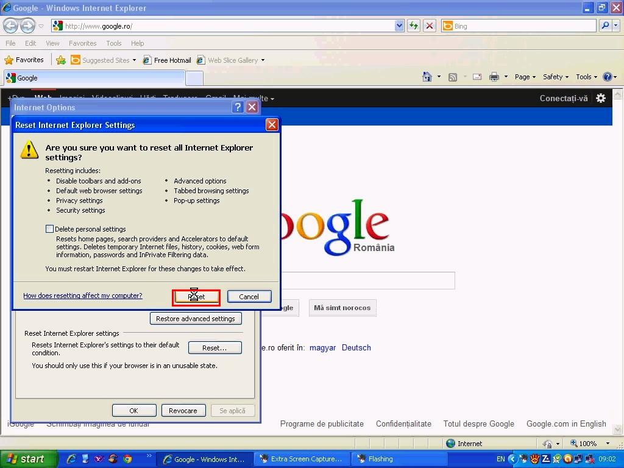Expand the Suggested Sites dropdown
Image resolution: width=624 pixels, height=468 pixels.
coord(134,60)
